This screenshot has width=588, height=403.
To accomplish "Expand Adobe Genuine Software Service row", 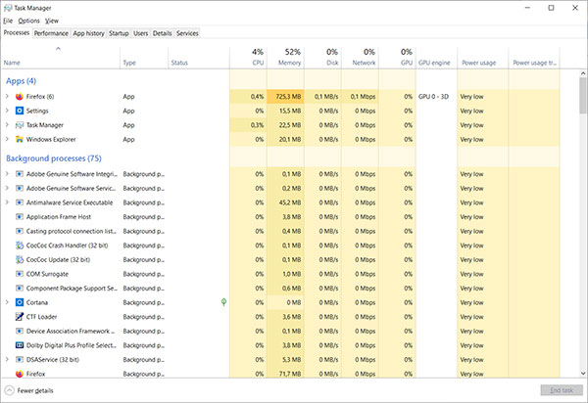I will pyautogui.click(x=7, y=188).
